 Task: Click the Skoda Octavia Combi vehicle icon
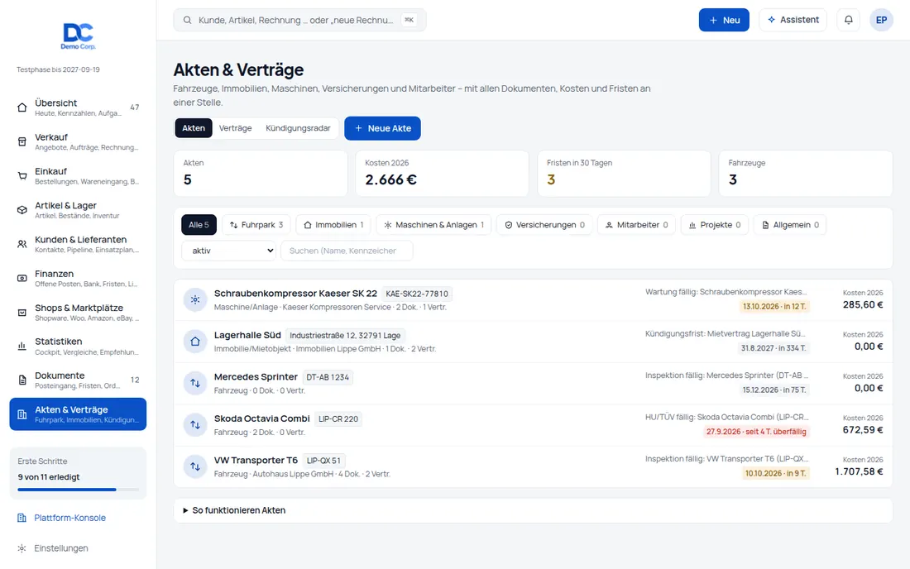(195, 425)
